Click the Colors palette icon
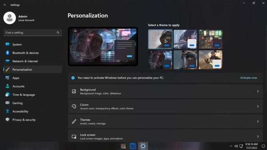Image resolution: width=267 pixels, height=150 pixels. coord(74,106)
